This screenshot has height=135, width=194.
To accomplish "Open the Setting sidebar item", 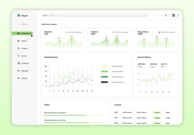I will click(22, 78).
